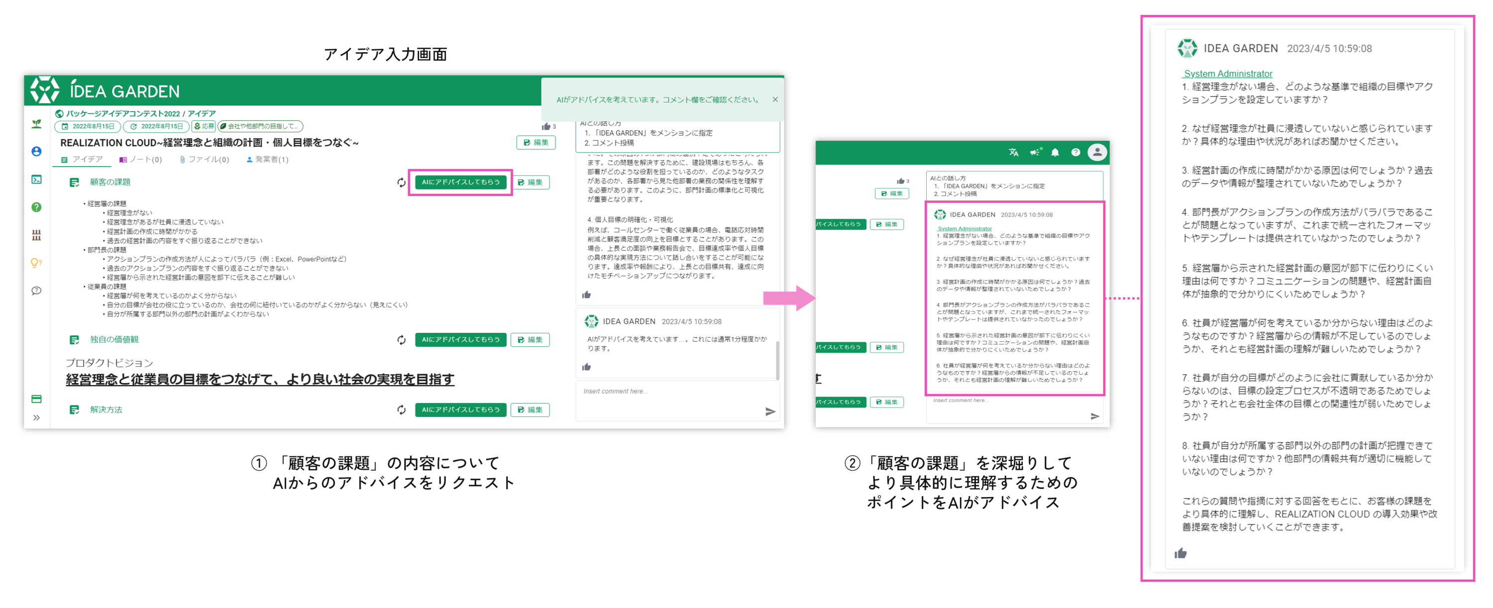Click refresh icon beside 顧客の課題
The height and width of the screenshot is (608, 1493).
(401, 183)
